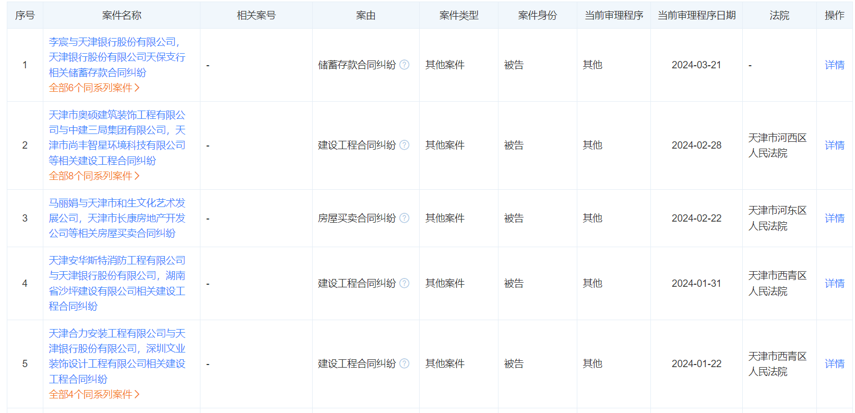Click the 序号 column header
Image resolution: width=855 pixels, height=413 pixels.
(x=25, y=16)
